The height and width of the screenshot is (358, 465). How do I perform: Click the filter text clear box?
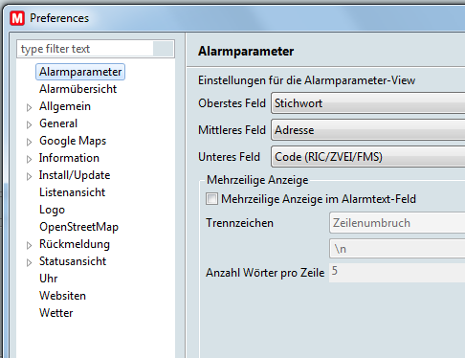(x=163, y=49)
